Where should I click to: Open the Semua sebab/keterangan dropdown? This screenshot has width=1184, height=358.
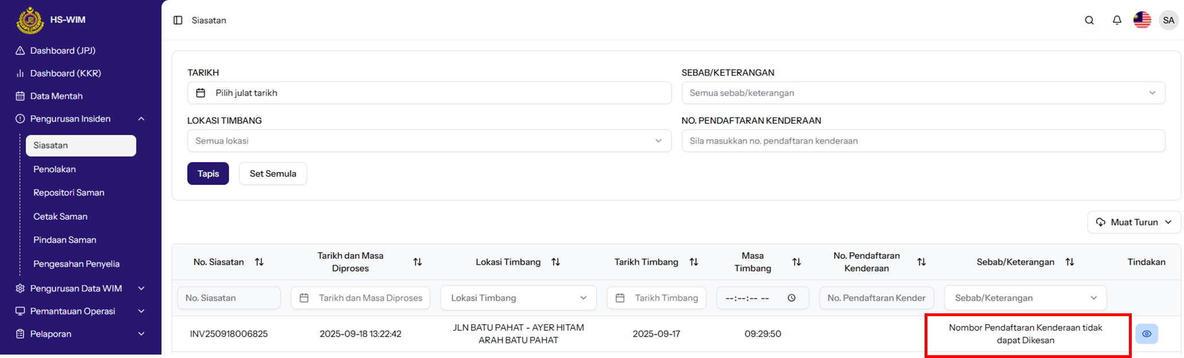tap(923, 93)
